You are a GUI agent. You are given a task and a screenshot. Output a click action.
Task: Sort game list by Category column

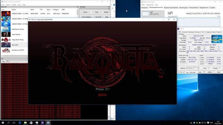tap(56, 9)
